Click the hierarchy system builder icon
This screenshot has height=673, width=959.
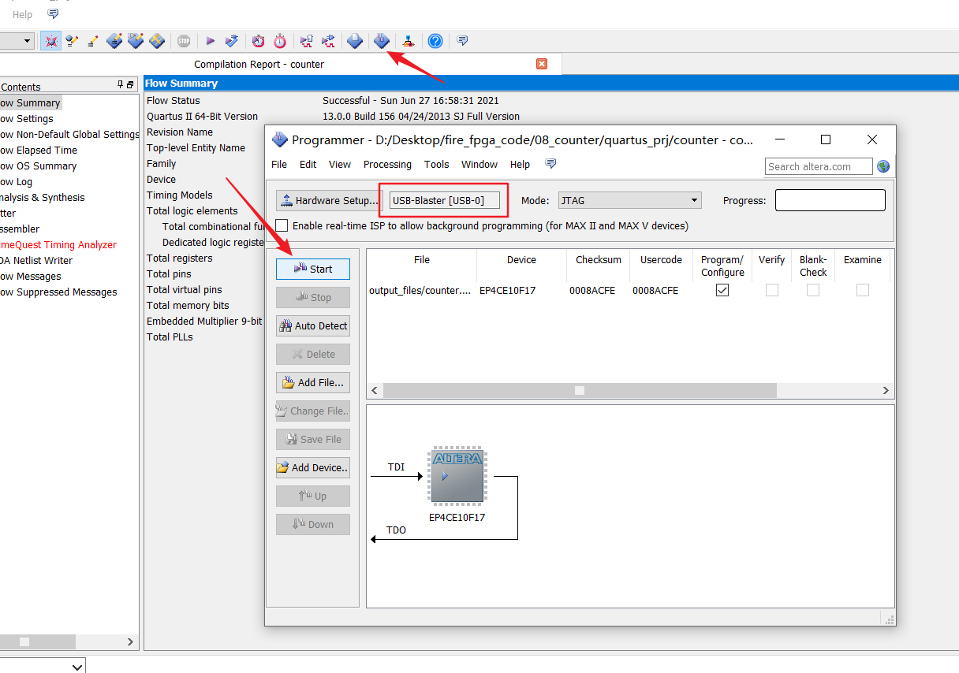click(408, 41)
